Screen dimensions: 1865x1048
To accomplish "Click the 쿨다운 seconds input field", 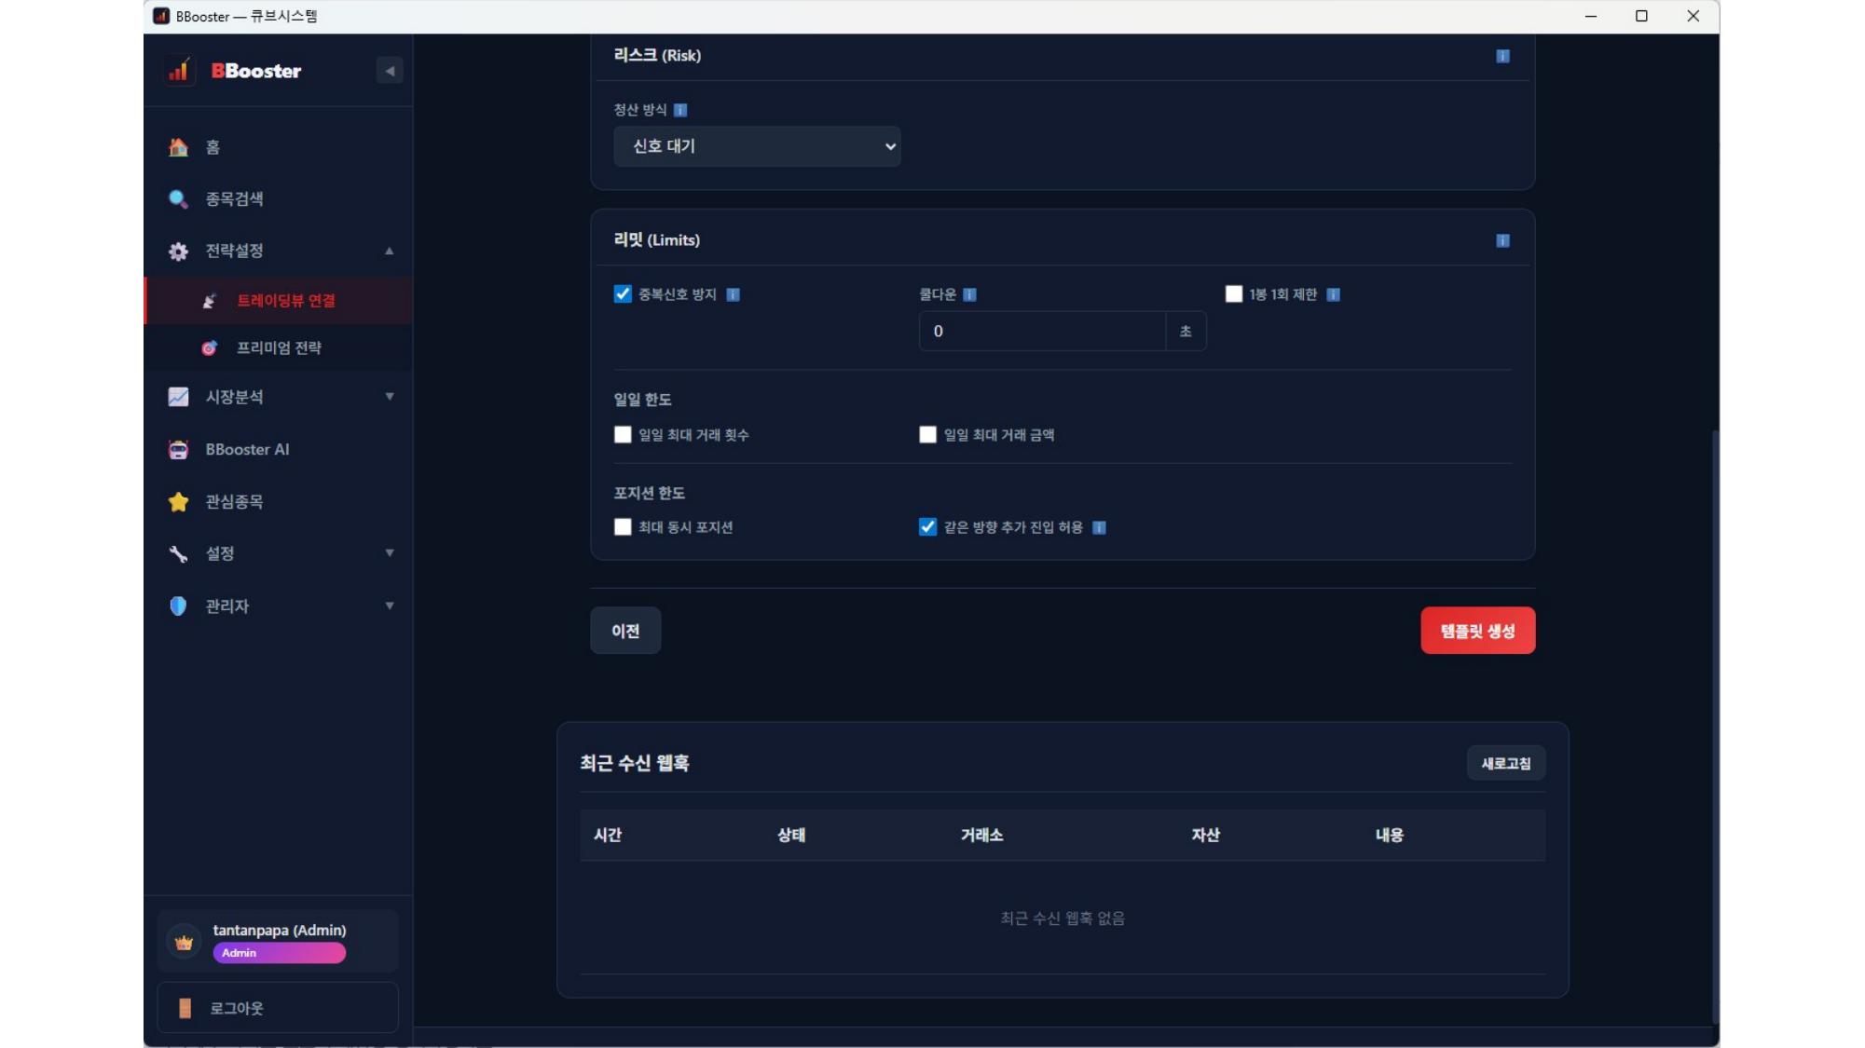I will 1041,331.
